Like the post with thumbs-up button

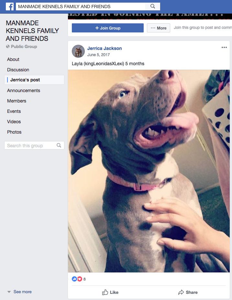(110, 292)
